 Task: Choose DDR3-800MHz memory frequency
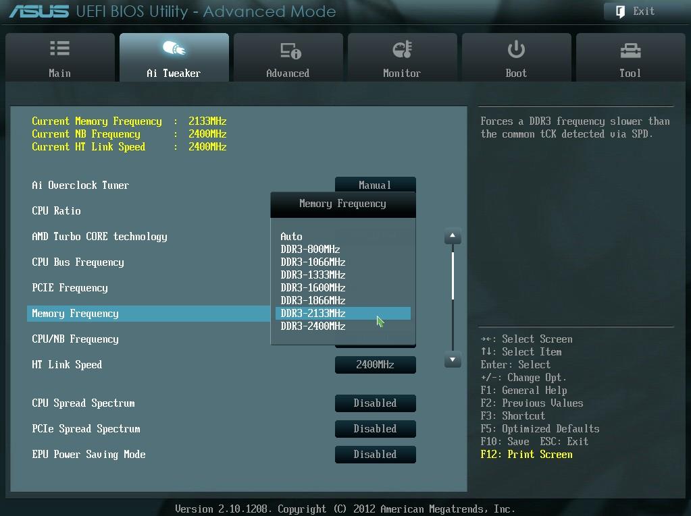coord(343,250)
